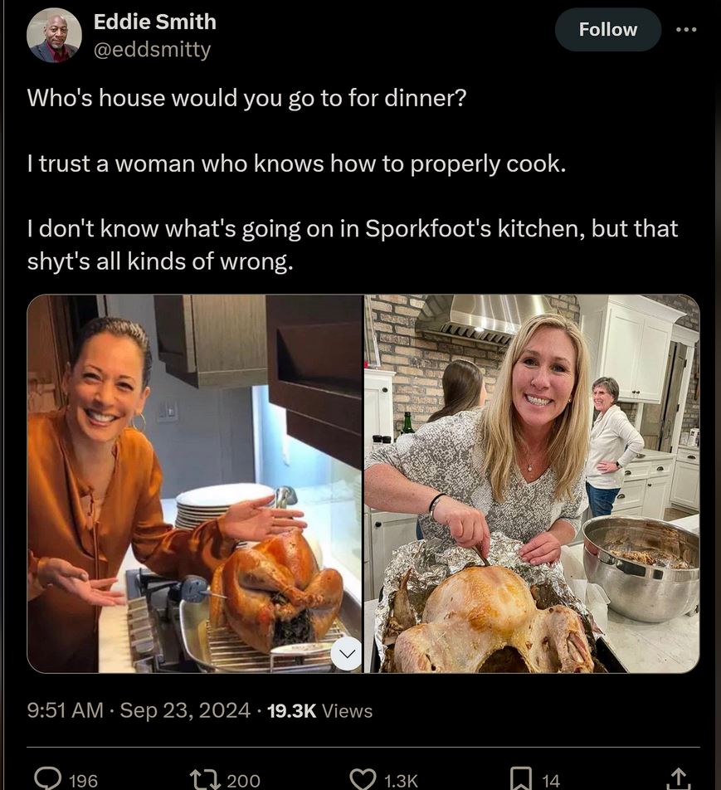The width and height of the screenshot is (721, 790).
Task: Share the post via the share icon
Action: point(678,778)
